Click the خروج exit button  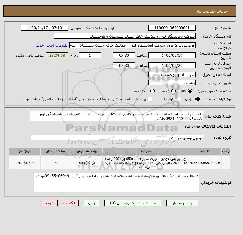[x=50, y=203]
